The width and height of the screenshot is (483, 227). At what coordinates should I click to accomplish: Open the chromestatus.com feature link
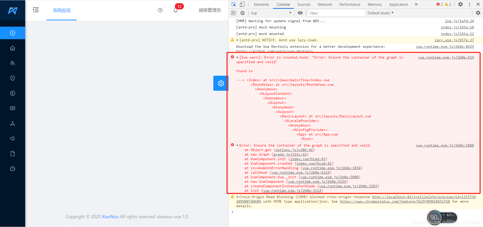395,201
